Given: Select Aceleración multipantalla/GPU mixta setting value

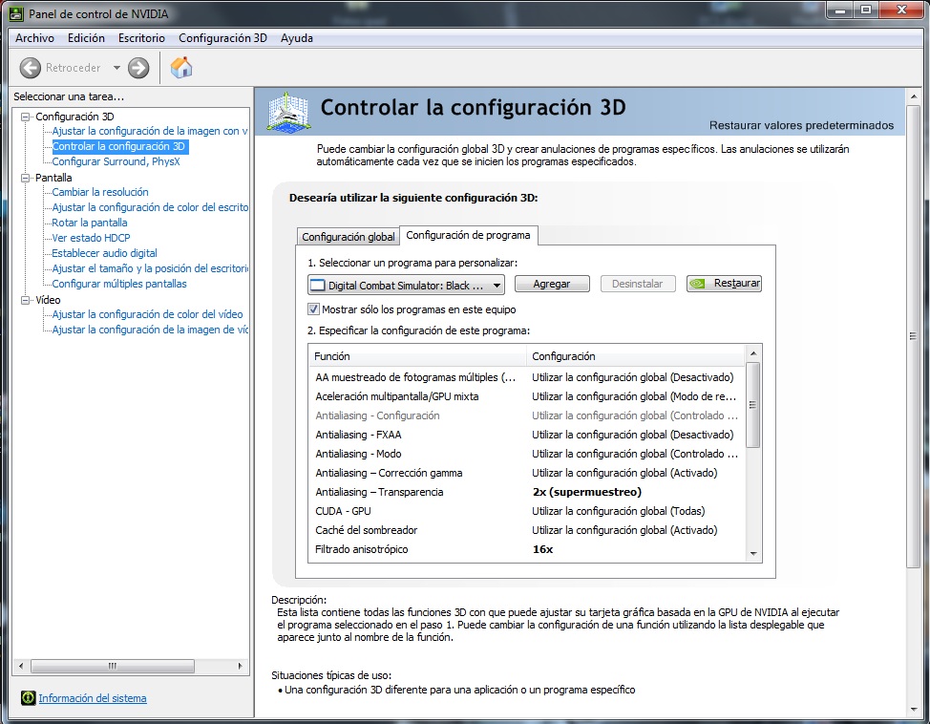Looking at the screenshot, I should [x=634, y=396].
